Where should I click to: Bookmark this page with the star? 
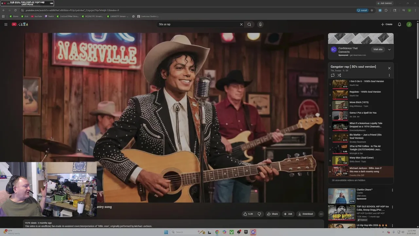372,10
